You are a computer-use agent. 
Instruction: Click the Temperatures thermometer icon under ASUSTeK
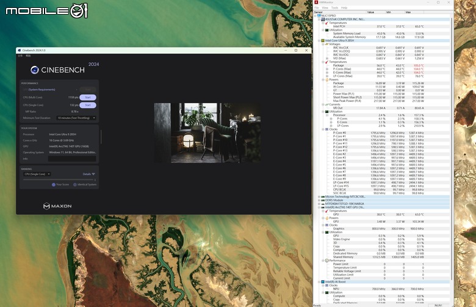[327, 23]
